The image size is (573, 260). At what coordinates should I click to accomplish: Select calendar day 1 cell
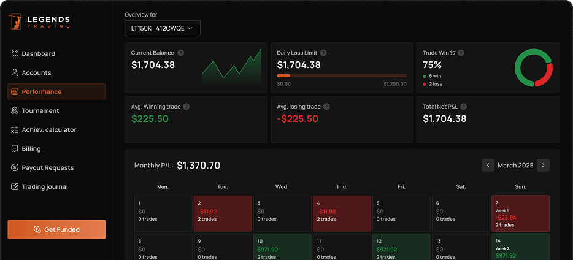163,213
